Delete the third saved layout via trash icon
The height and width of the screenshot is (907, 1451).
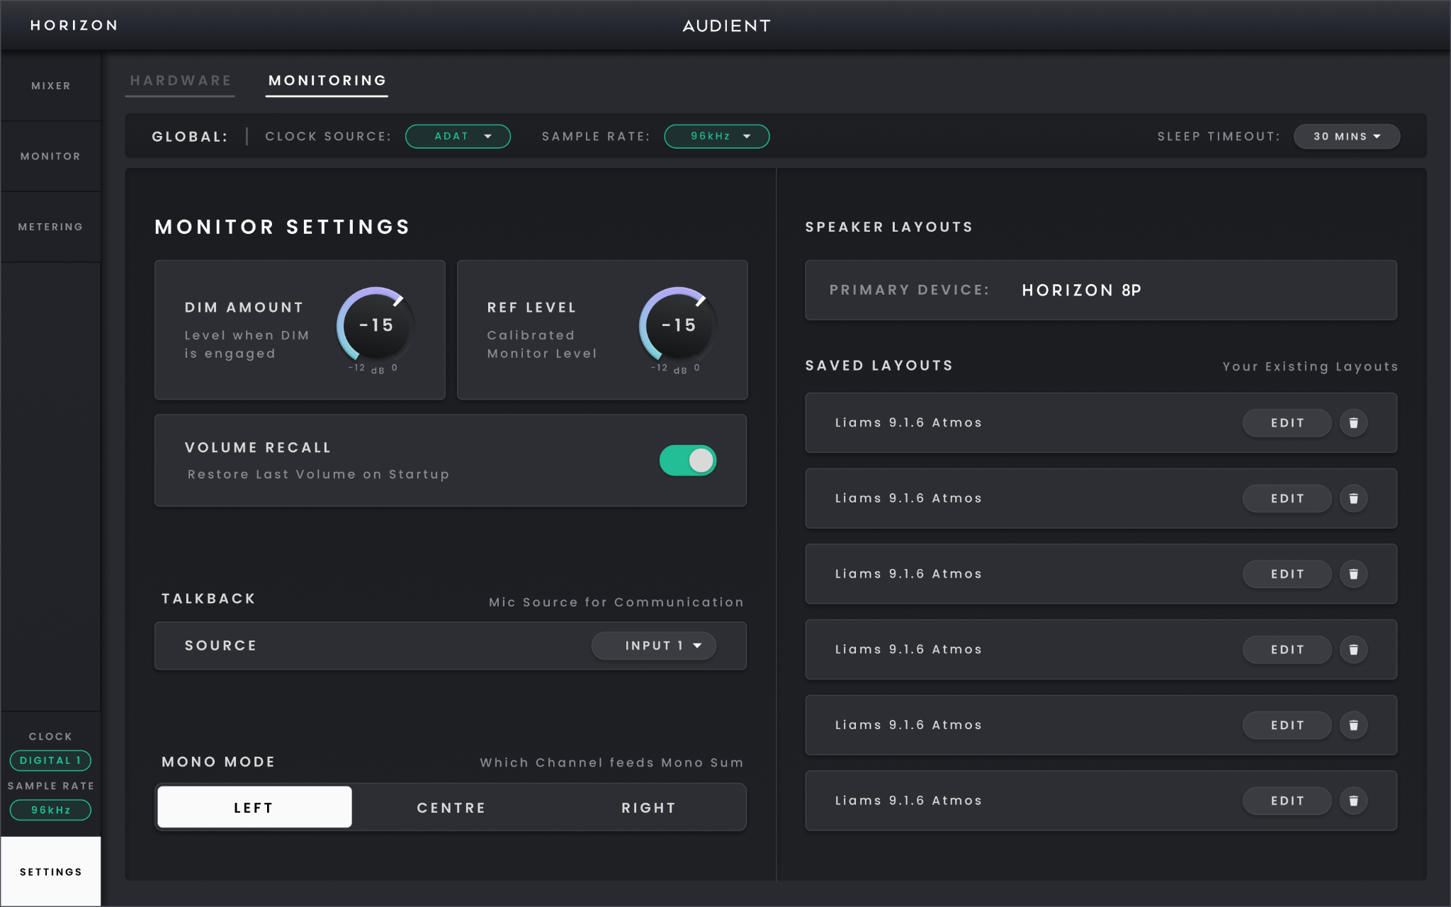(x=1353, y=574)
